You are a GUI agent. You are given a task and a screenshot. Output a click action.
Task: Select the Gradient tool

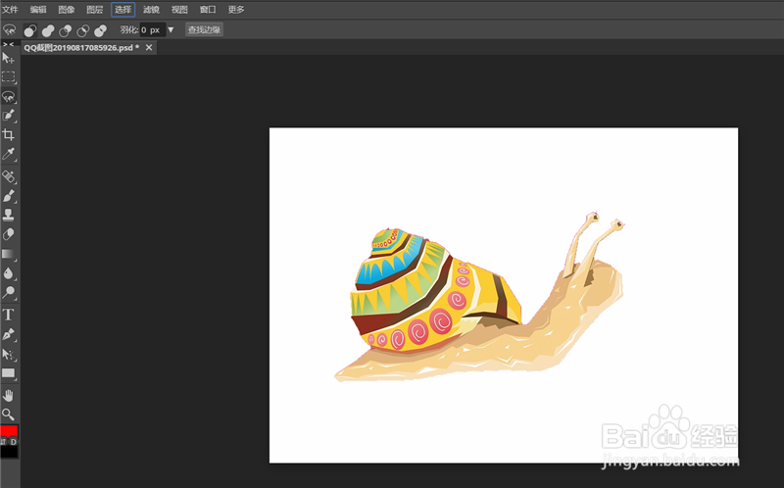(x=9, y=254)
